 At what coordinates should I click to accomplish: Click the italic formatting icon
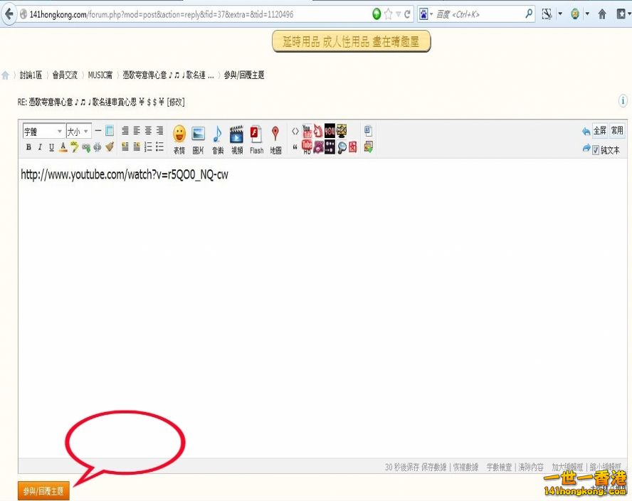pyautogui.click(x=40, y=147)
